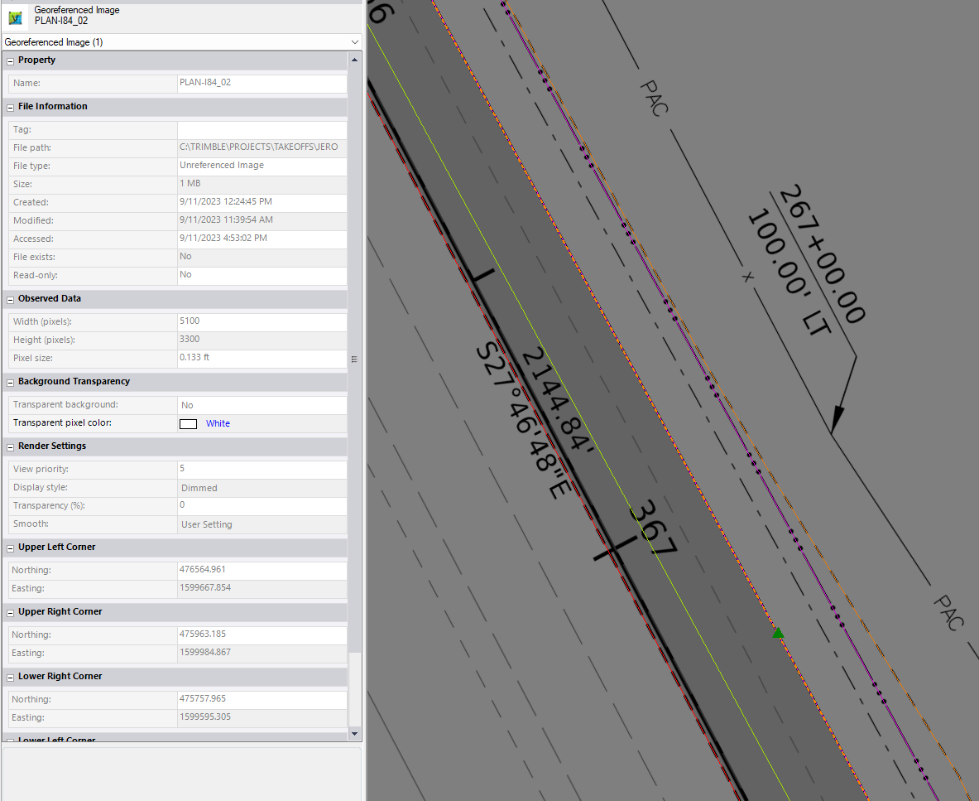Viewport: 979px width, 801px height.
Task: Click the Transparent pixel color label
Action: click(x=62, y=423)
